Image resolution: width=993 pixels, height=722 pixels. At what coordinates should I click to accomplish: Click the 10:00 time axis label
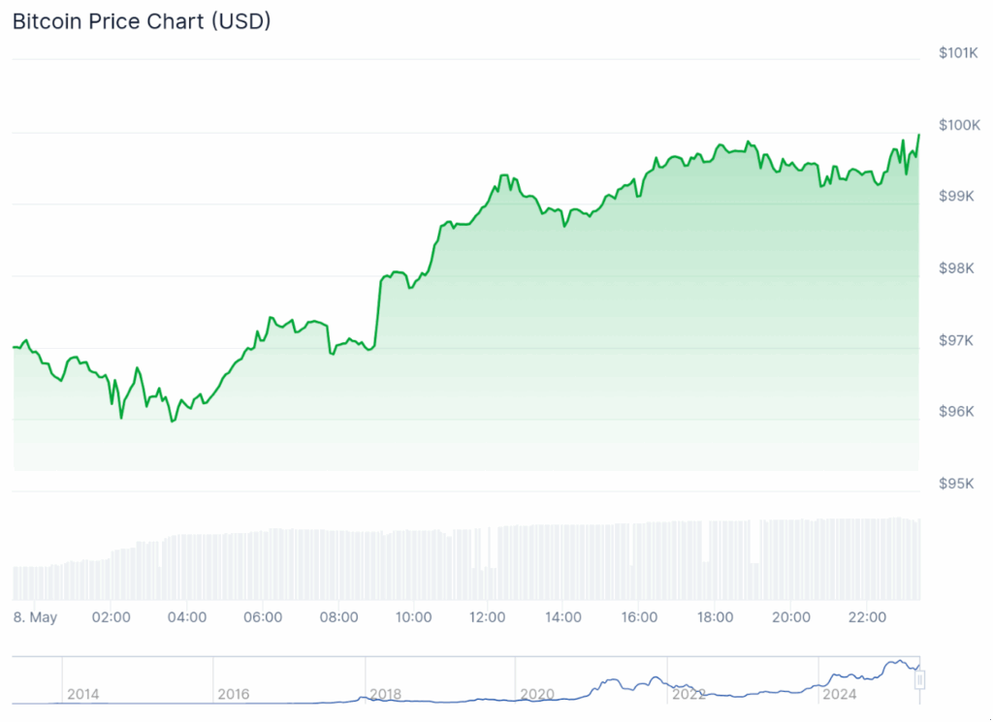tap(413, 616)
